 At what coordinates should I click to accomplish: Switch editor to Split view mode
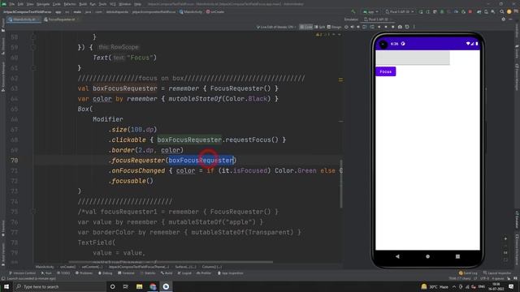[319, 27]
